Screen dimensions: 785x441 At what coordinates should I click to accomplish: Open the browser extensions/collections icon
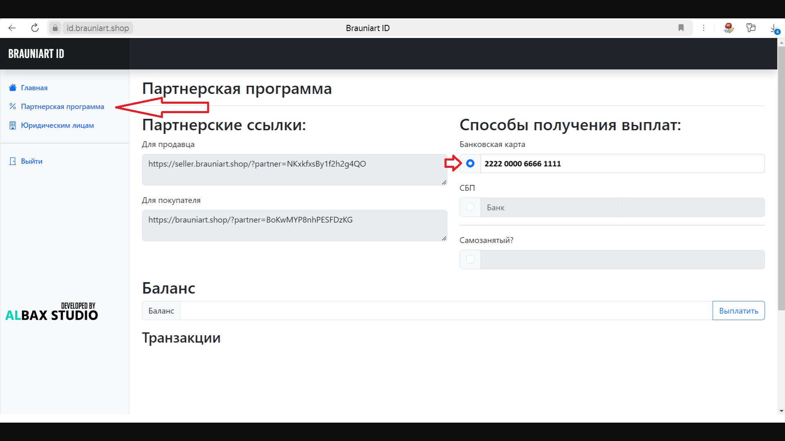(x=751, y=28)
